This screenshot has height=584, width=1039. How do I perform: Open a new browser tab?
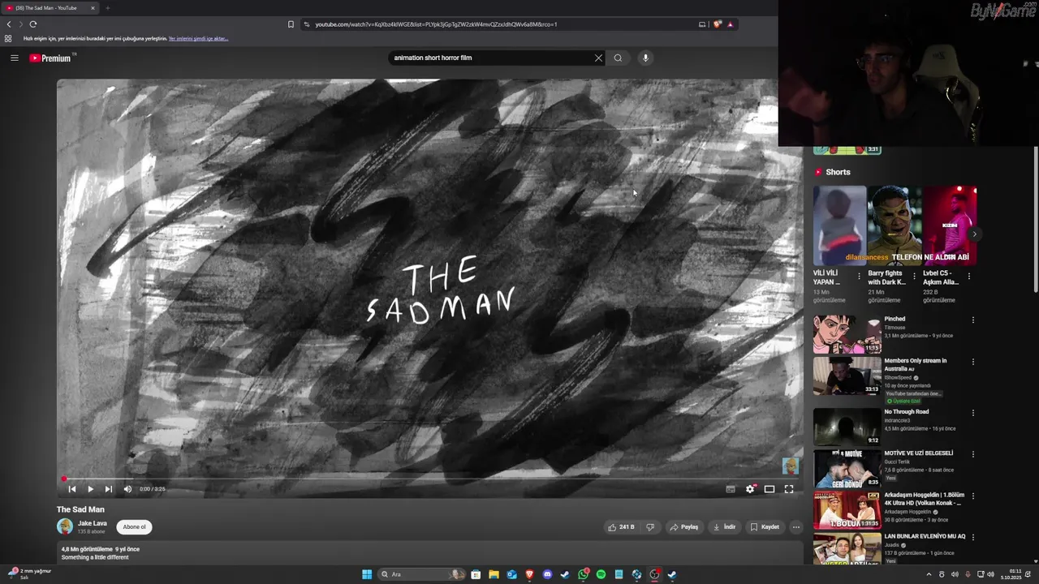click(x=107, y=8)
